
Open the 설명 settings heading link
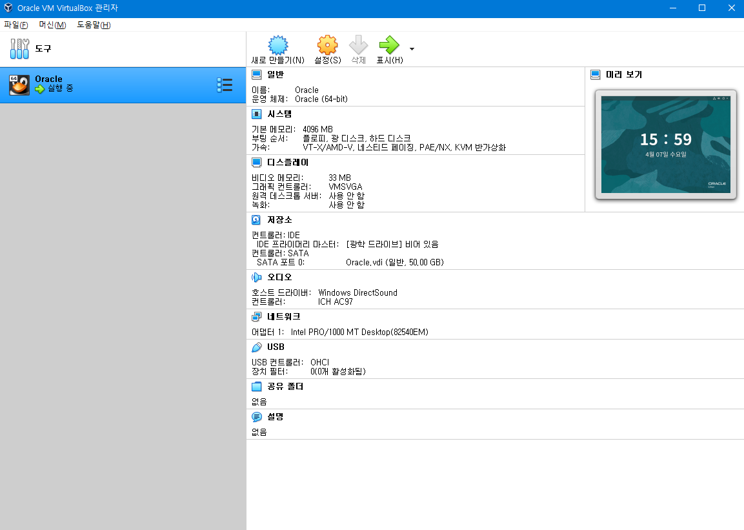(x=275, y=416)
